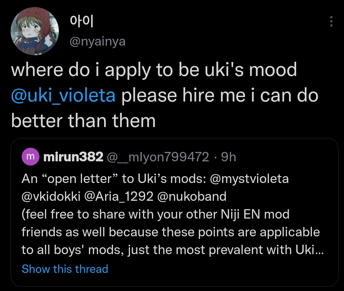344x291 pixels.
Task: Click the purple 'm' avatar in quoted tweet
Action: [x=30, y=157]
